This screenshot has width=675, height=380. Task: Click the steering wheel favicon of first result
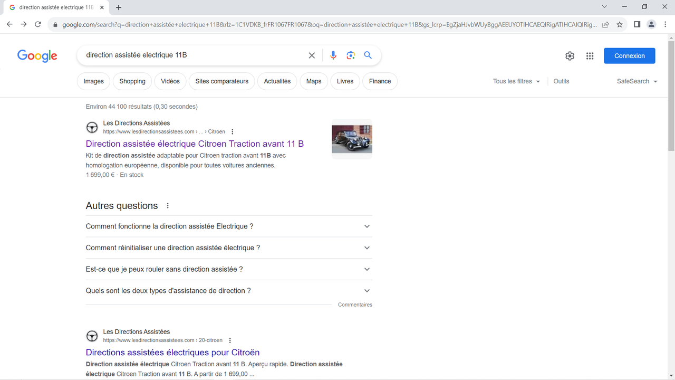pyautogui.click(x=92, y=127)
